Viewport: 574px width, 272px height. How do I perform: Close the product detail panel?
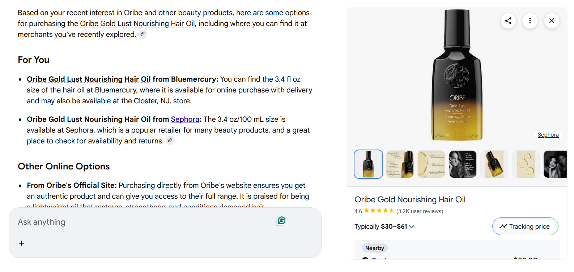click(552, 21)
